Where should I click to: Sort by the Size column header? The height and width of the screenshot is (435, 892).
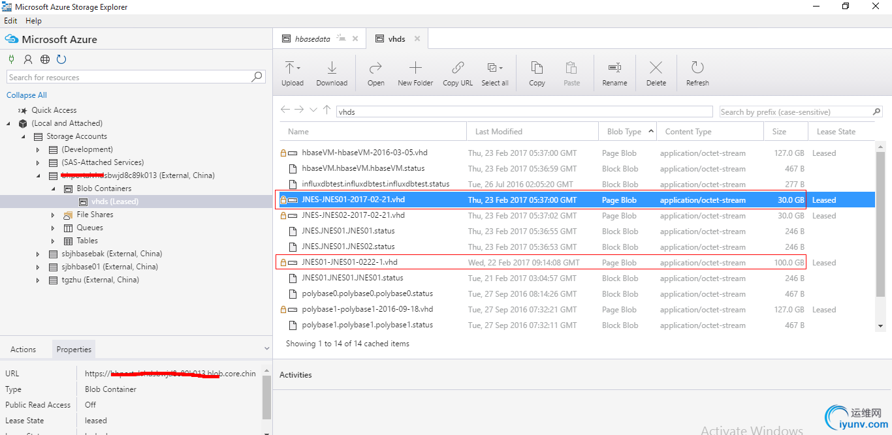(786, 131)
